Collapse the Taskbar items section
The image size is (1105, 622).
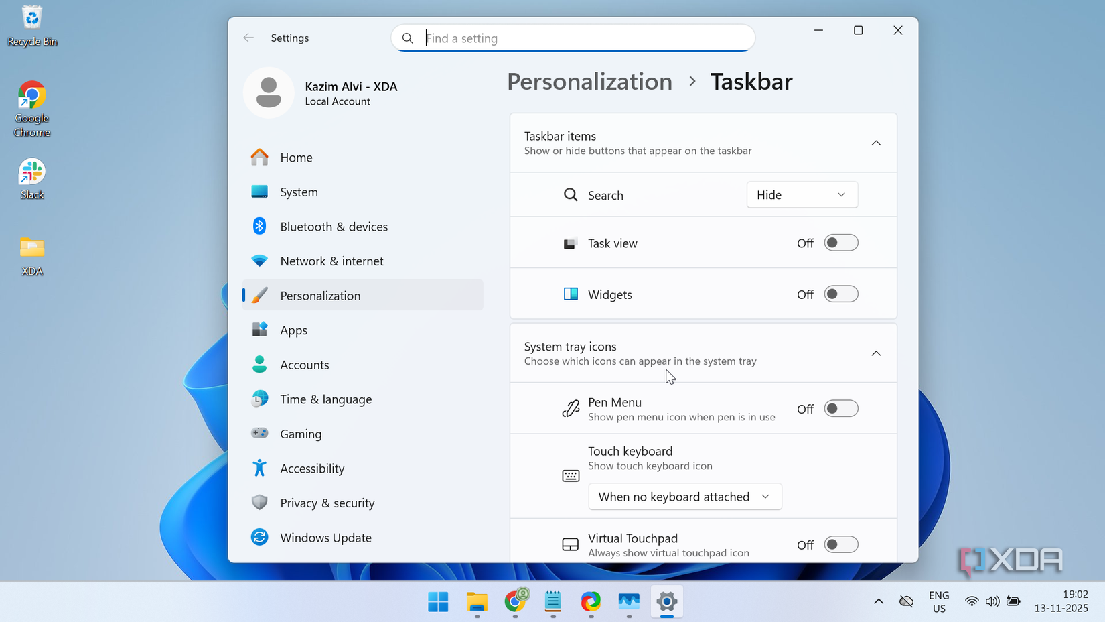click(x=876, y=143)
